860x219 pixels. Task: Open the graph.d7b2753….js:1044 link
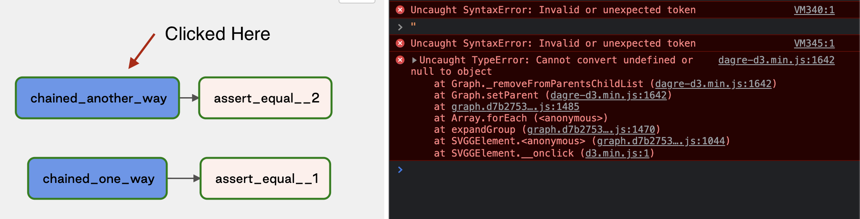click(x=661, y=141)
